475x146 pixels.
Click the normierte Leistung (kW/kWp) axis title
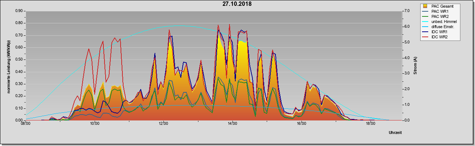[9, 66]
